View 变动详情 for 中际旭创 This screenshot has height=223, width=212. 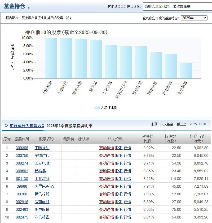tap(107, 148)
